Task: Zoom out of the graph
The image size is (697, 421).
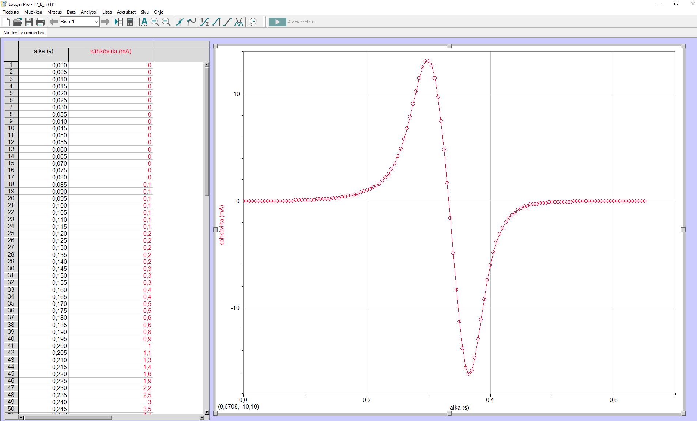Action: [166, 22]
